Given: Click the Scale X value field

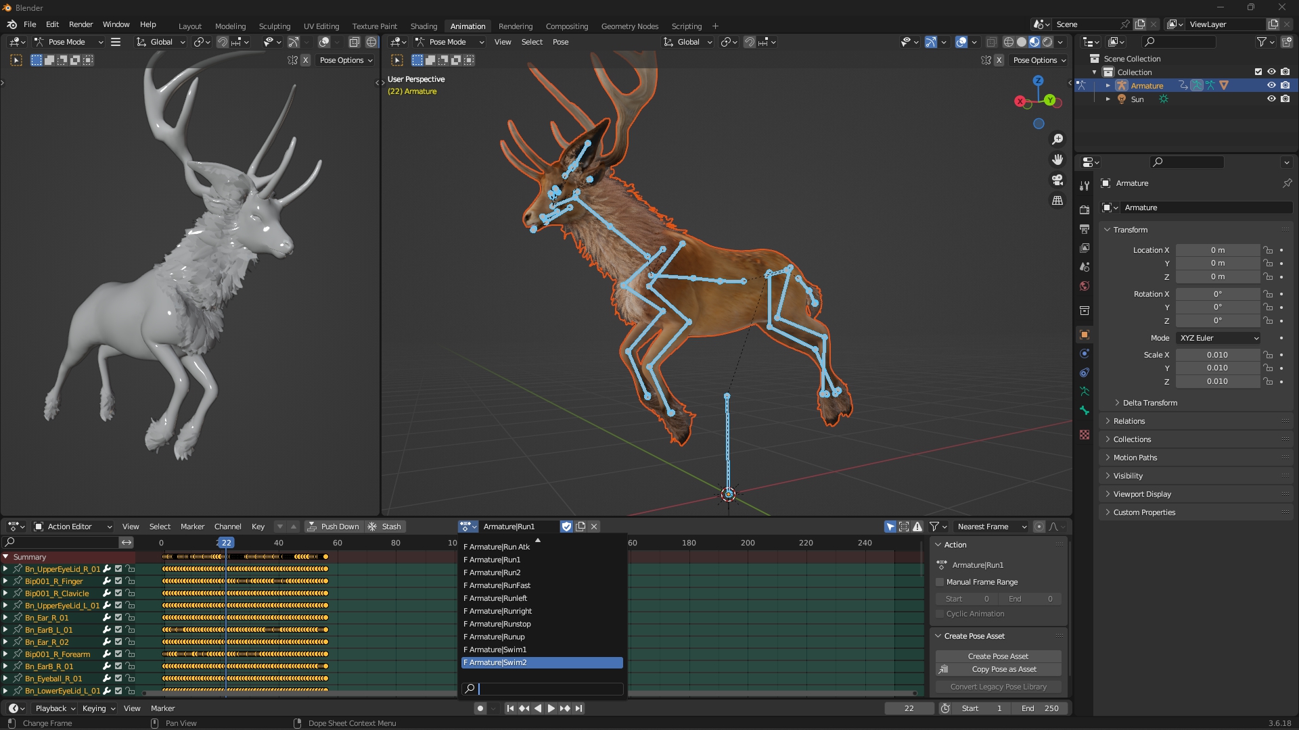Looking at the screenshot, I should pyautogui.click(x=1216, y=355).
